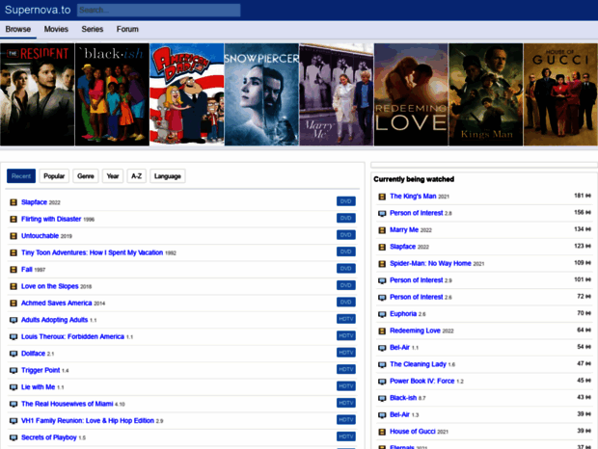Click the TV icon next to Euphoria
This screenshot has height=449, width=598.
tap(381, 313)
